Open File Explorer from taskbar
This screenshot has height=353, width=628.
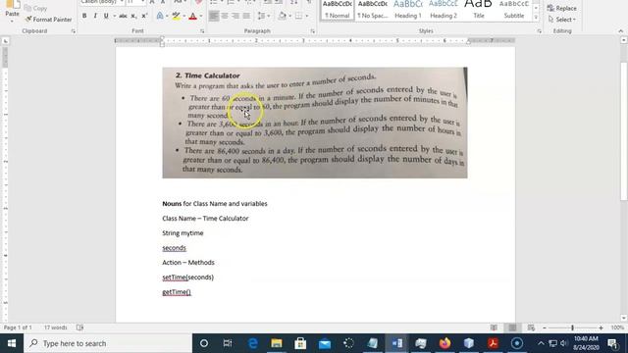point(277,343)
